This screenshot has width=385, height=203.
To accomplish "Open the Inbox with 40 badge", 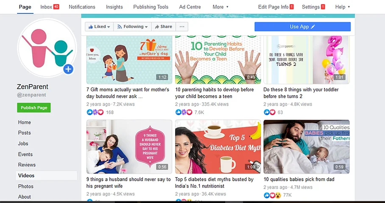I will coord(50,7).
